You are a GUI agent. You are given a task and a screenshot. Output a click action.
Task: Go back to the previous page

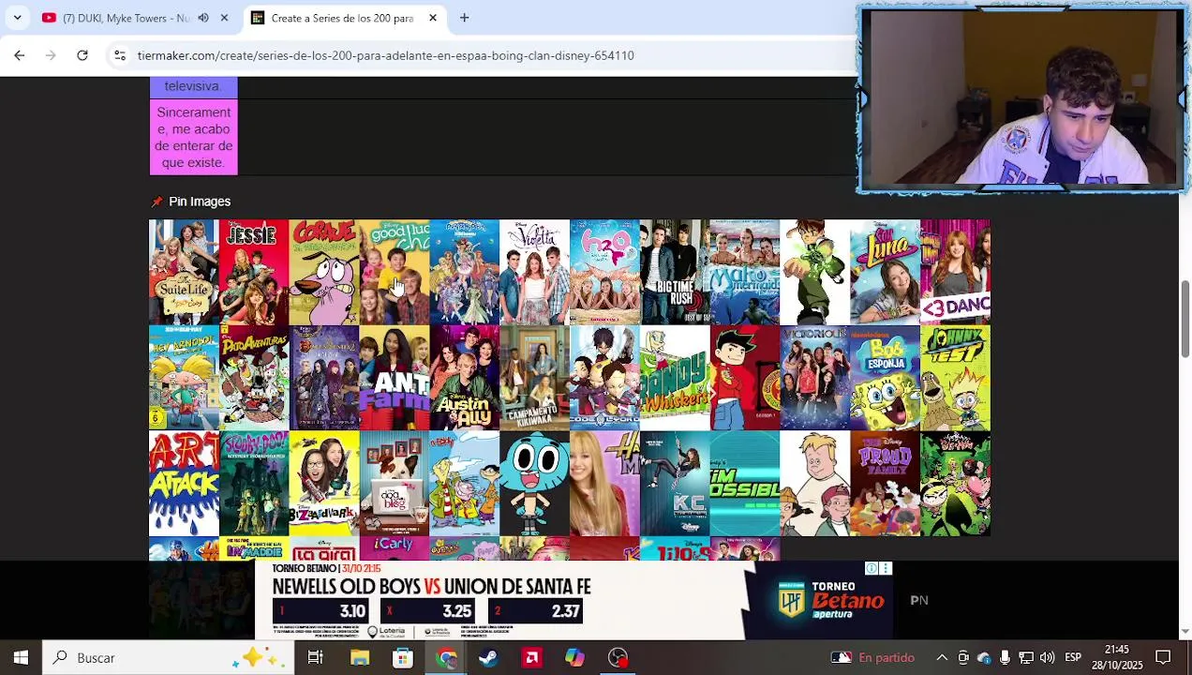19,55
